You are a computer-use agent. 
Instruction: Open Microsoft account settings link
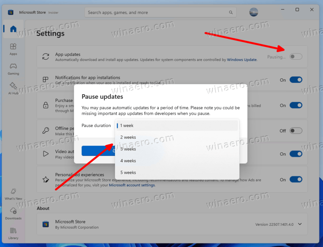[x=132, y=185]
